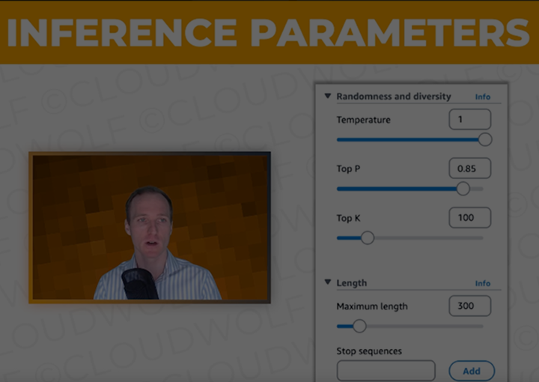Click the Top K value field
The width and height of the screenshot is (539, 382).
[470, 217]
